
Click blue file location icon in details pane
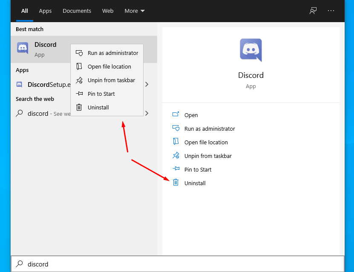click(x=176, y=142)
